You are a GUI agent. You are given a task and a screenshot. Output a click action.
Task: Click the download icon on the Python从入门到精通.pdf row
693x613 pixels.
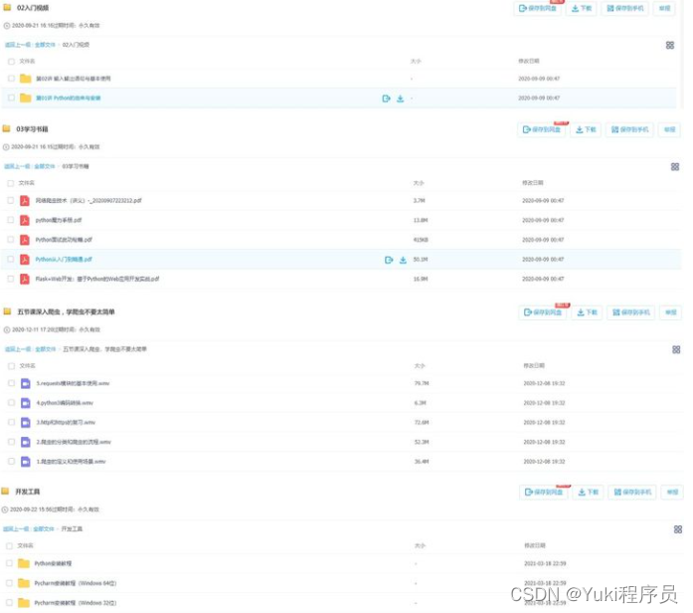click(403, 260)
